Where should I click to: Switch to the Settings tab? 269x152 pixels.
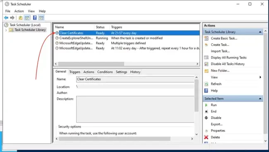121,72
